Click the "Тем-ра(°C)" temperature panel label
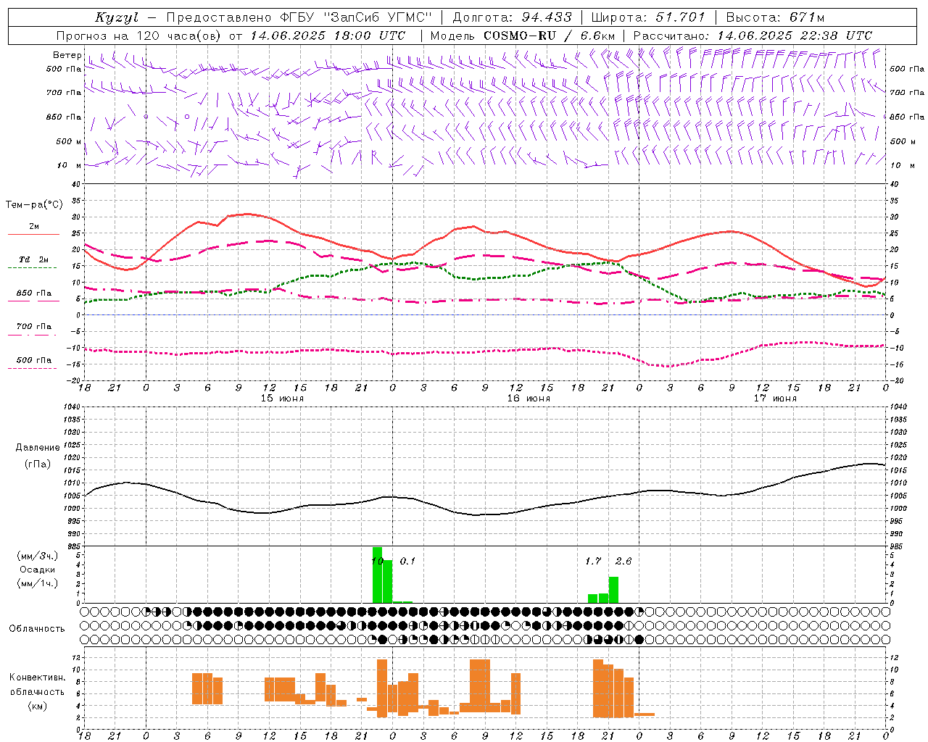This screenshot has width=928, height=742. 34,205
